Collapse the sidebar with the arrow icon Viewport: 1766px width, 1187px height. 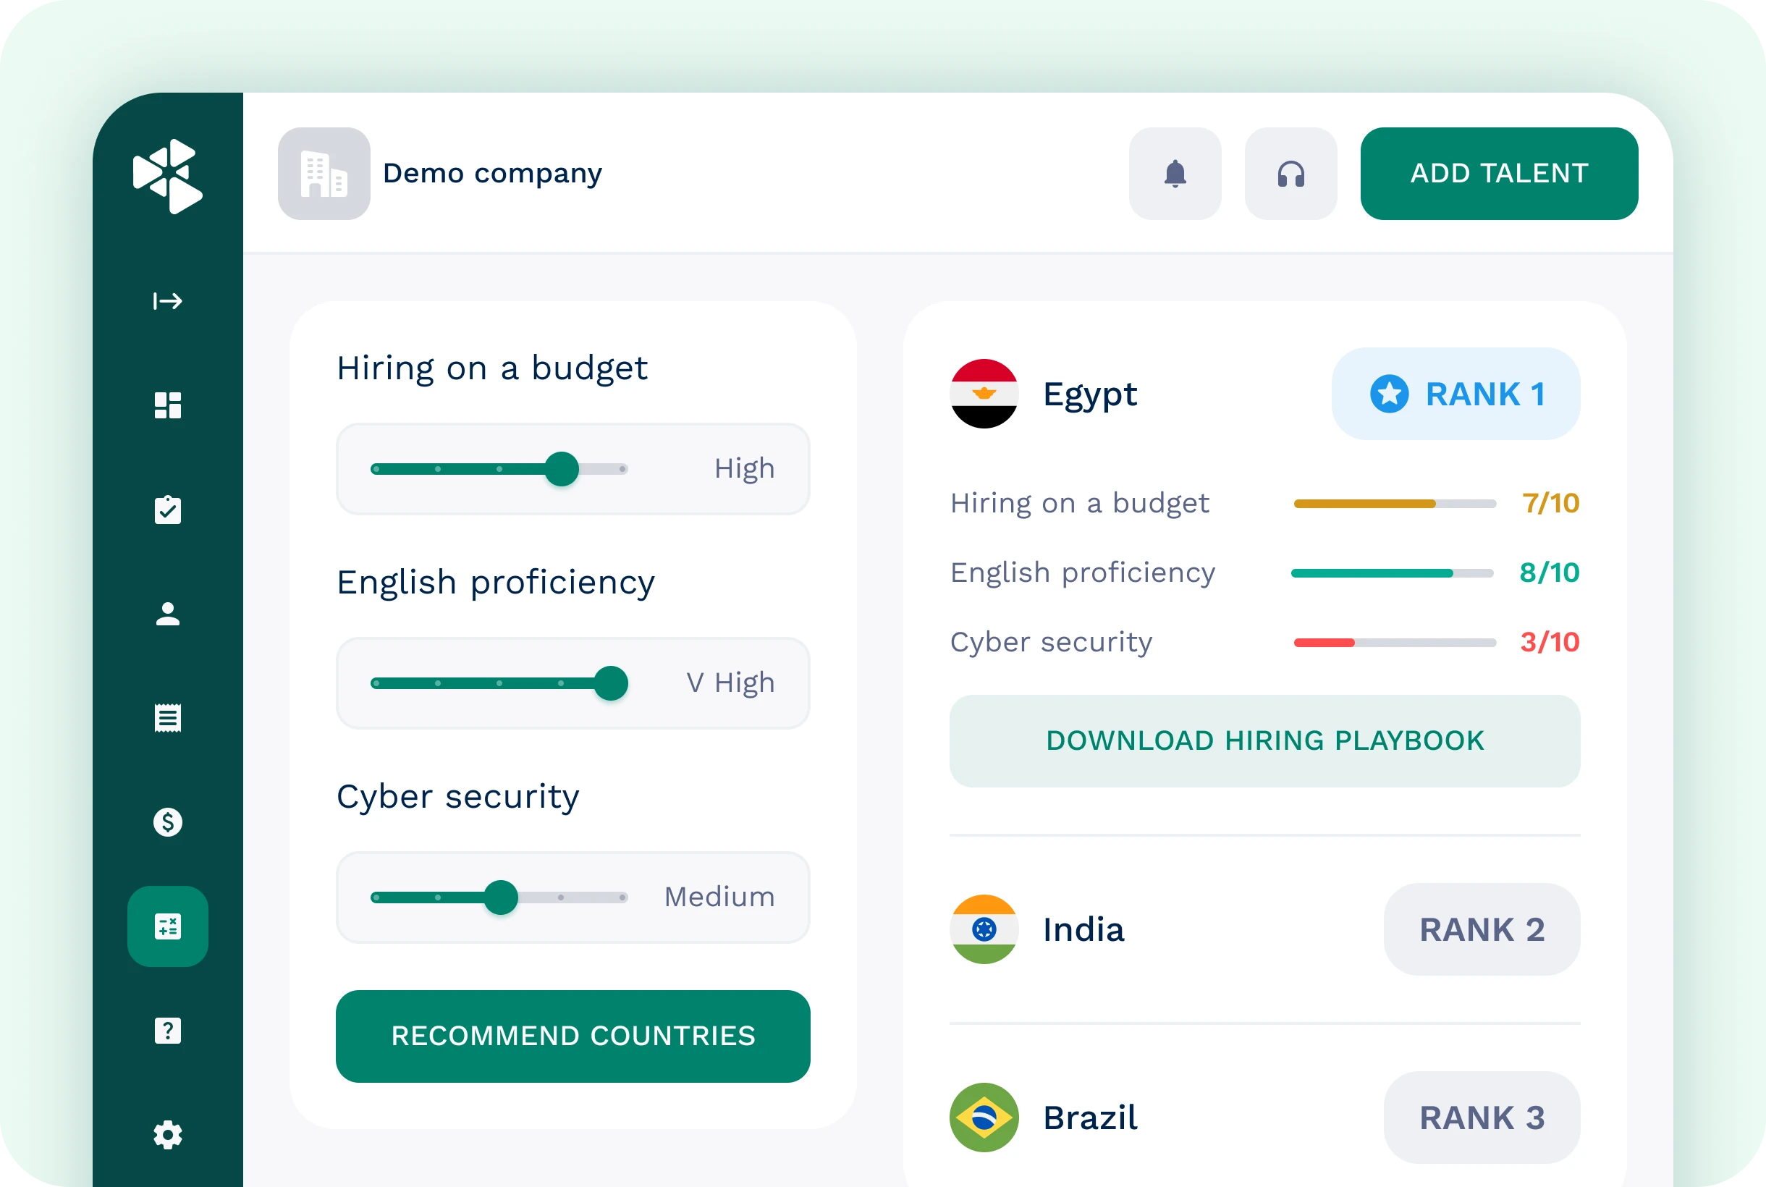(166, 301)
